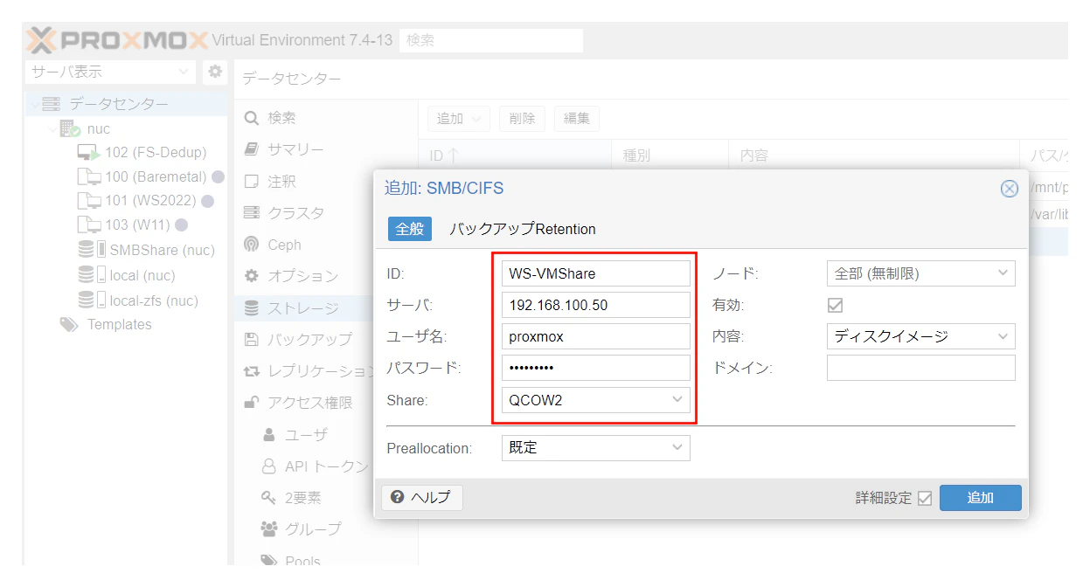Click the Proxmox logo

117,40
